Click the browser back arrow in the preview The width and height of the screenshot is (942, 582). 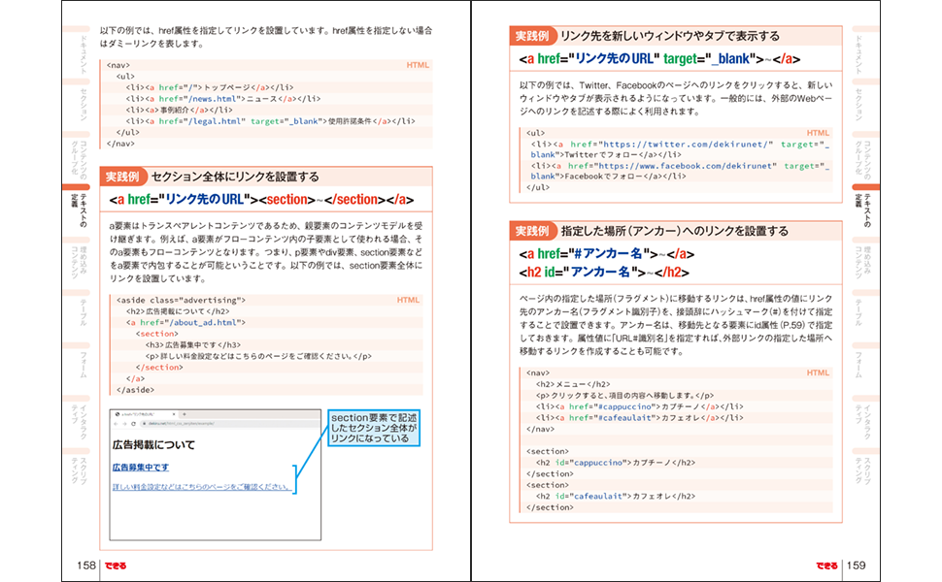click(x=116, y=424)
